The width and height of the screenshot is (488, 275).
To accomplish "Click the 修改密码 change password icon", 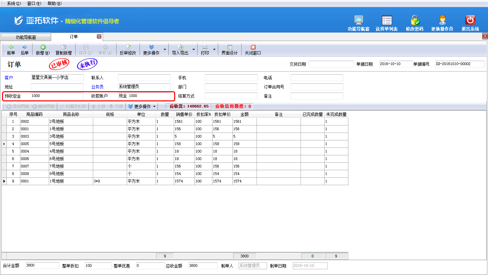I will 414,20.
